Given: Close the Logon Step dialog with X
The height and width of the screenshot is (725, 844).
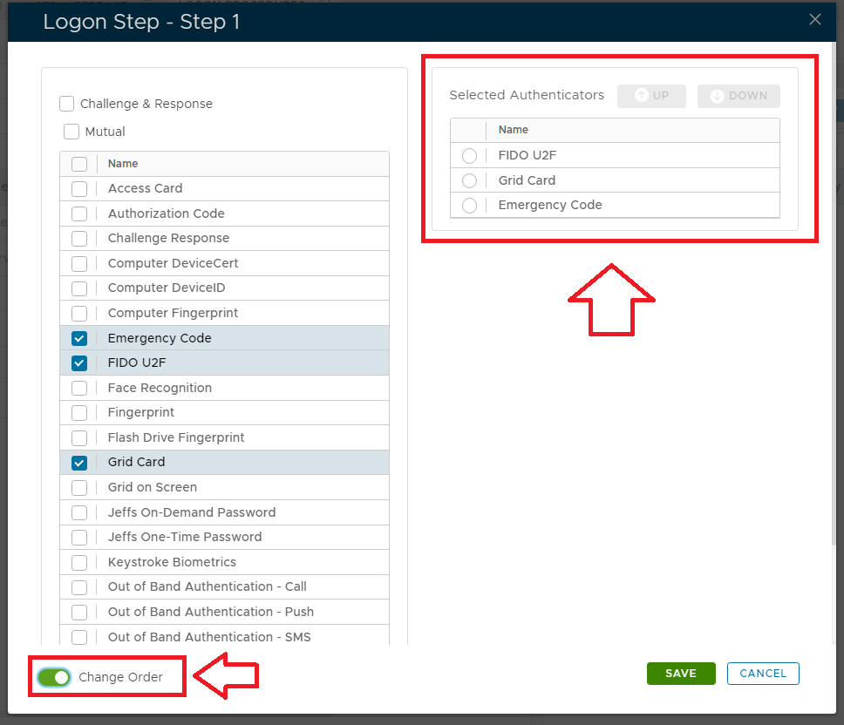Looking at the screenshot, I should (815, 20).
